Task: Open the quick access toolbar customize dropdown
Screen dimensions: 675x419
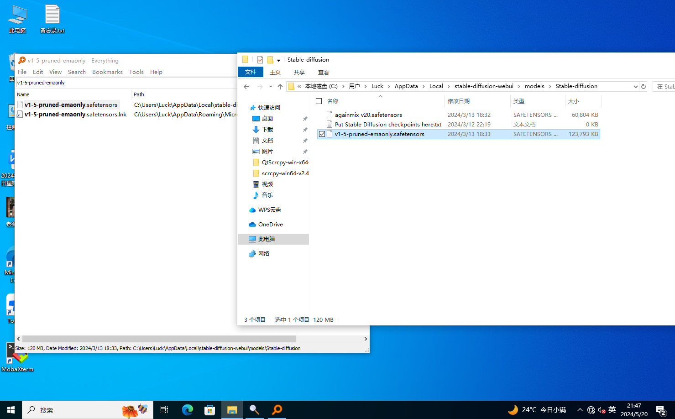Action: (x=278, y=60)
